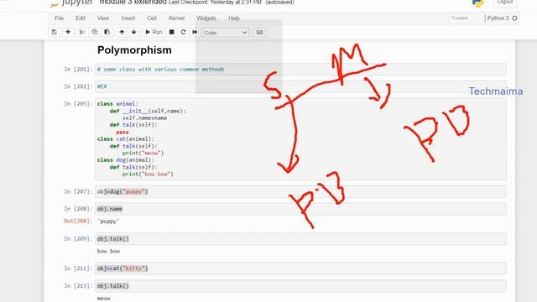The width and height of the screenshot is (537, 302).
Task: Click the obj=cat("kitty") cell
Action: 300,268
